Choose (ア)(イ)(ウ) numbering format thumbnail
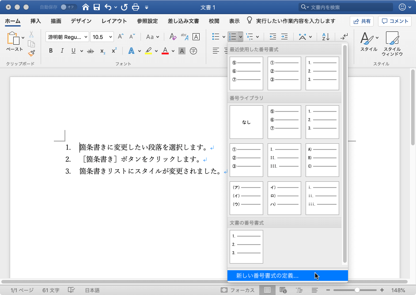416x295 pixels. 246,198
